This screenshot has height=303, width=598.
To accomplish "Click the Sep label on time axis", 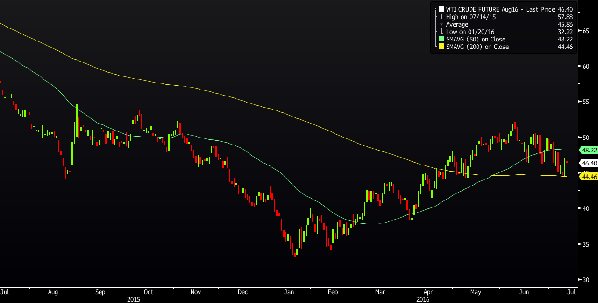I will (100, 292).
